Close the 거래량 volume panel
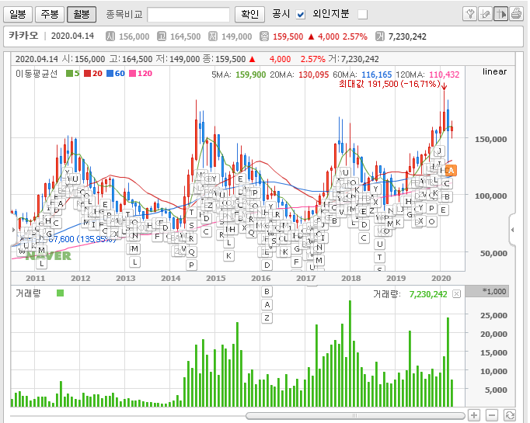The height and width of the screenshot is (423, 530). point(456,293)
